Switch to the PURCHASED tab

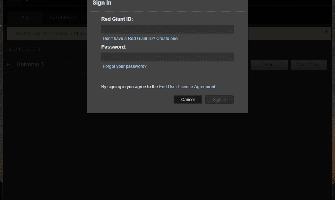pyautogui.click(x=62, y=17)
